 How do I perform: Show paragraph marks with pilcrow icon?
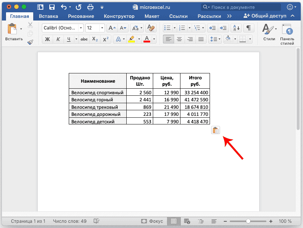coord(248,28)
